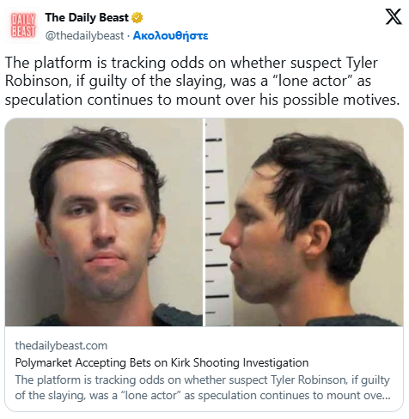Follow the account via "Ακολουθήστε"
409x419 pixels.
coord(171,36)
